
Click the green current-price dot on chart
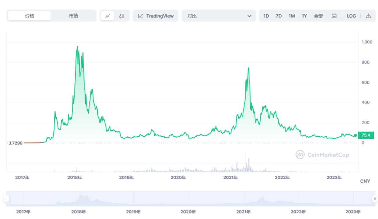[x=355, y=135]
